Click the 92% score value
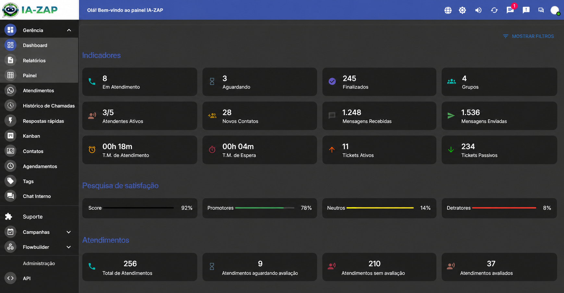The height and width of the screenshot is (293, 564). (x=187, y=208)
